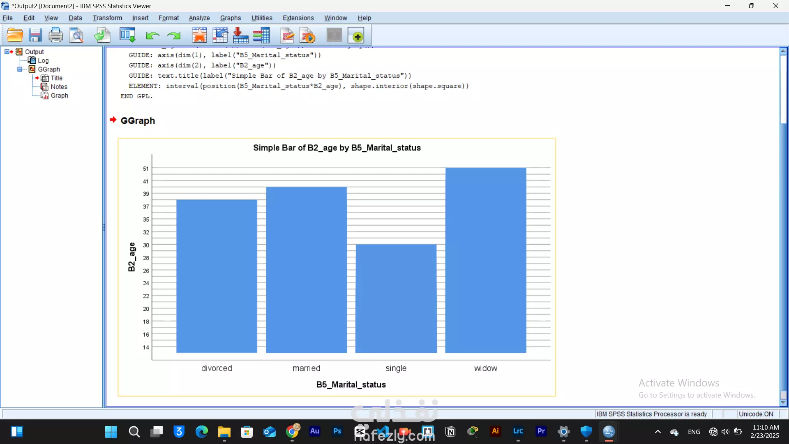Click the widow bar in chart
The width and height of the screenshot is (789, 444).
[485, 260]
